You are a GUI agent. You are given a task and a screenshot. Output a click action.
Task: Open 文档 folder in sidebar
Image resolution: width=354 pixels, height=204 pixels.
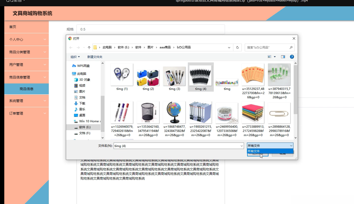(x=80, y=97)
